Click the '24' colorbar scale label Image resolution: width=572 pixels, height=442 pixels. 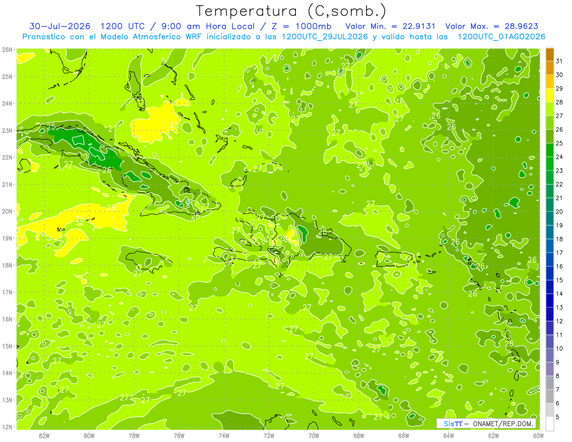tap(560, 157)
